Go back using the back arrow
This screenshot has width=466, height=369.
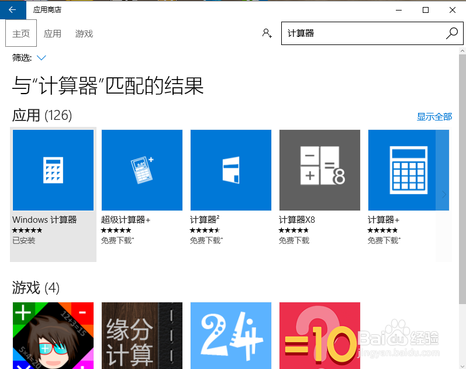(x=13, y=10)
